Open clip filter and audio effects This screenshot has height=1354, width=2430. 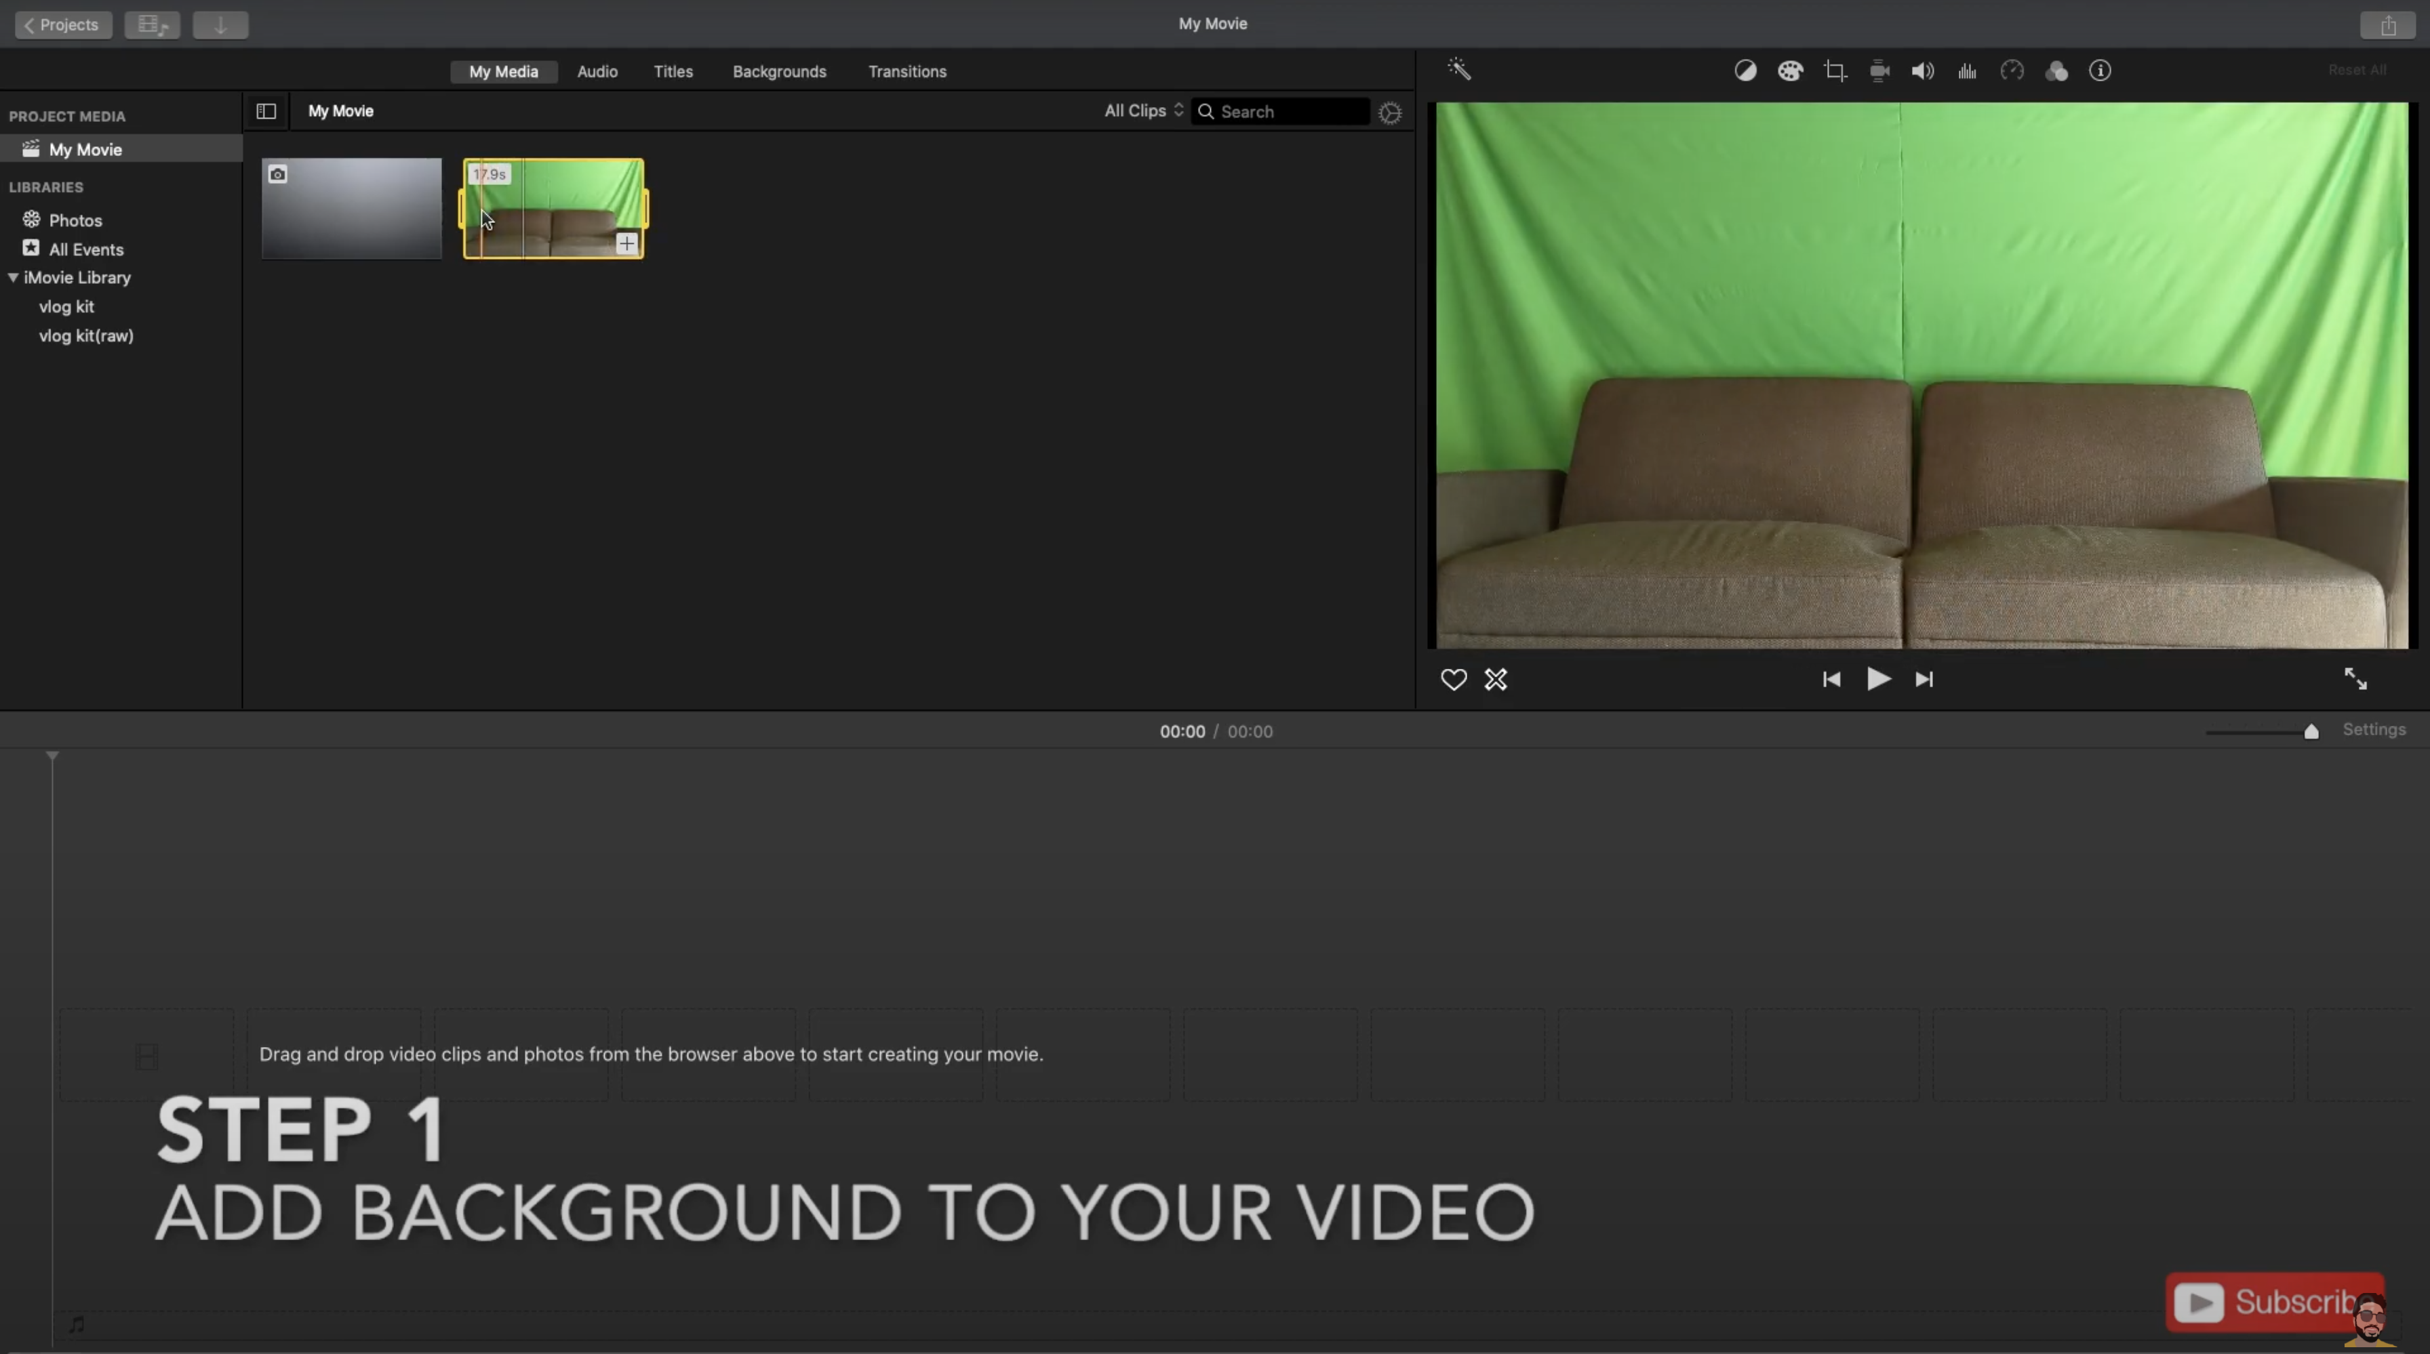click(2056, 70)
